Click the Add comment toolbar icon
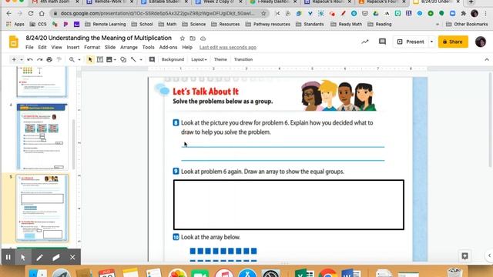Viewport: 493px width, 277px height. pos(152,59)
